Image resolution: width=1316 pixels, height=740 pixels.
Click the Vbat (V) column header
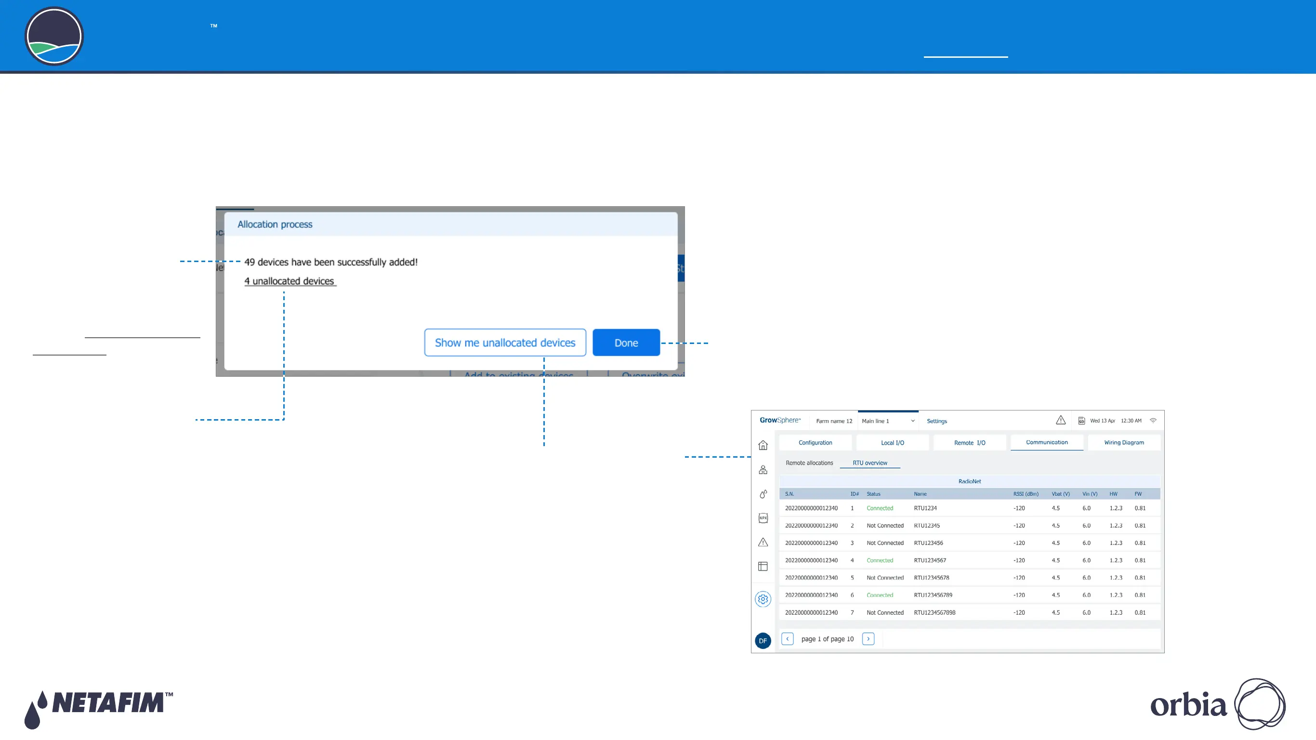pyautogui.click(x=1060, y=494)
